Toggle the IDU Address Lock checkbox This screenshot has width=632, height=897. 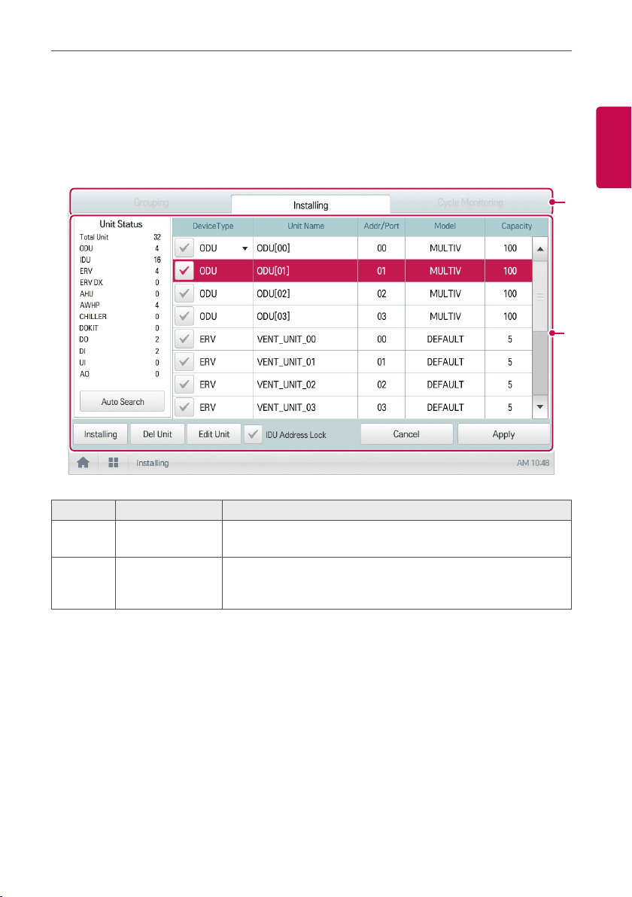point(253,434)
